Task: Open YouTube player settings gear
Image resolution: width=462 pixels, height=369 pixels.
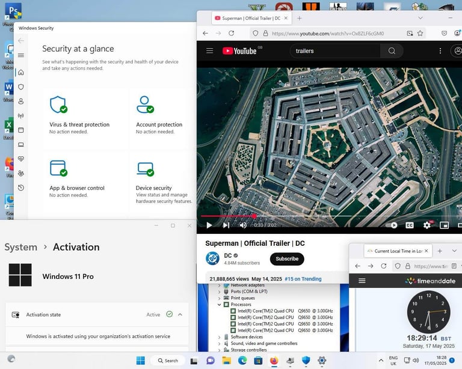Action: (x=427, y=225)
